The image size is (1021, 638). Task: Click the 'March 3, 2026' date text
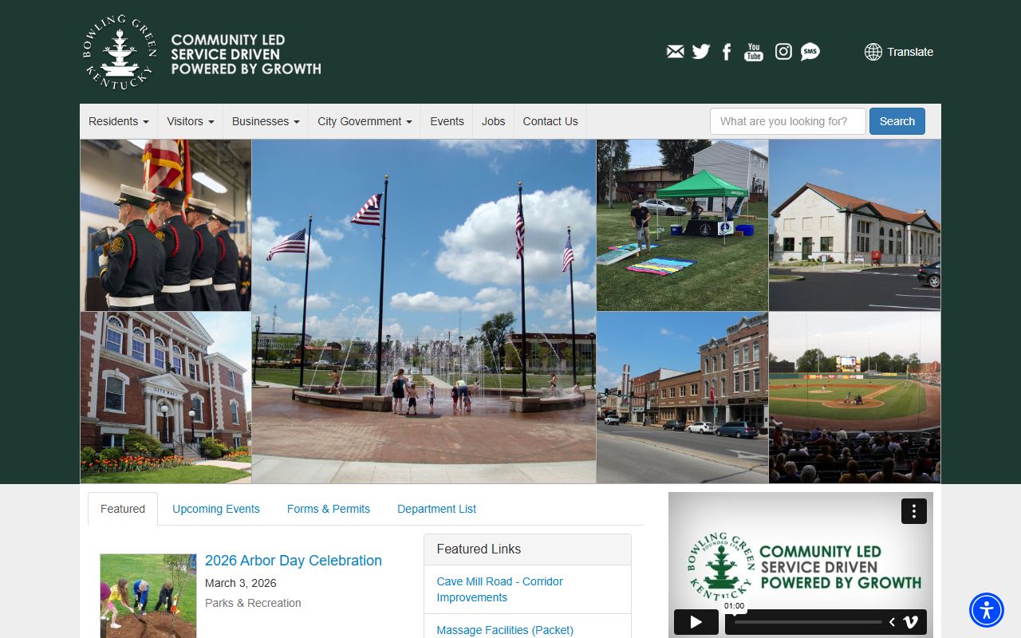pyautogui.click(x=241, y=583)
